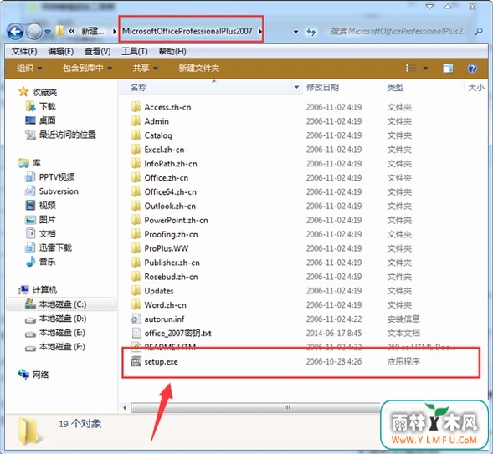Click the greyed Forward navigation arrow
This screenshot has height=454, width=493.
[34, 32]
